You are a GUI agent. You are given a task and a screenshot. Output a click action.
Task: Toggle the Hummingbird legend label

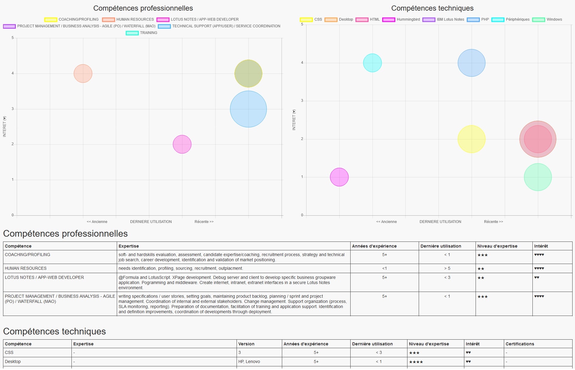[x=408, y=19]
